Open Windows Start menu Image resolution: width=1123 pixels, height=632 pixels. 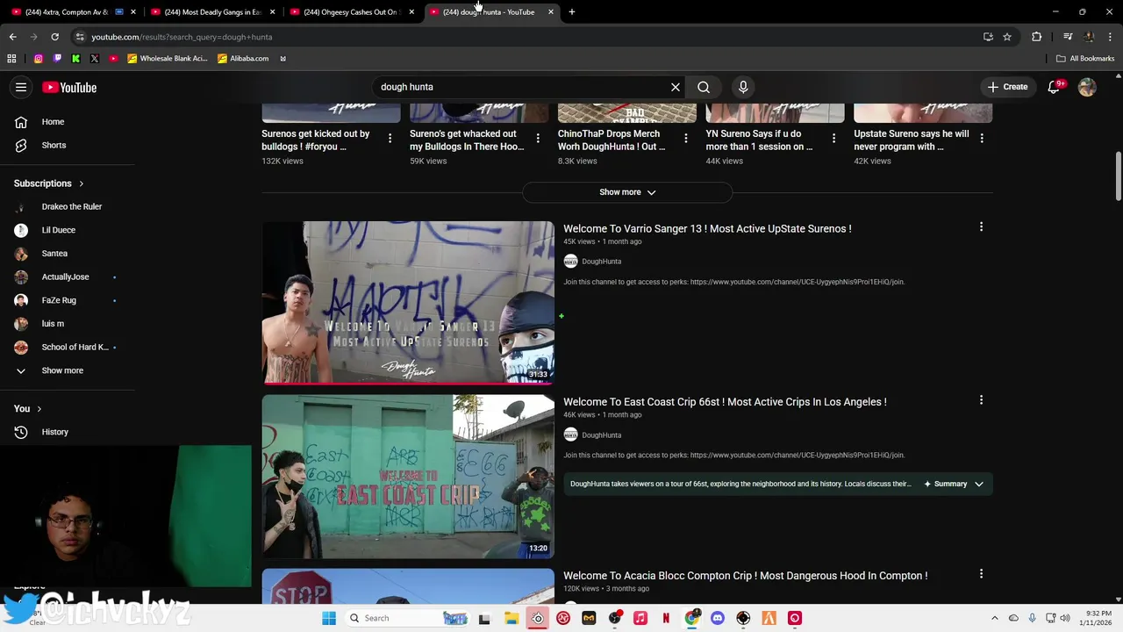[x=329, y=618]
